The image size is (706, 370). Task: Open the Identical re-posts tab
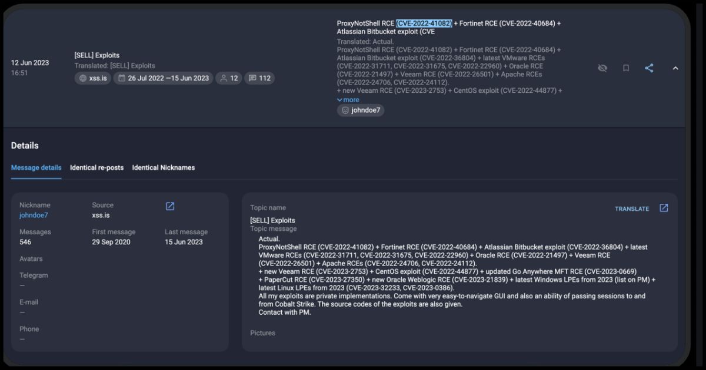coord(96,167)
